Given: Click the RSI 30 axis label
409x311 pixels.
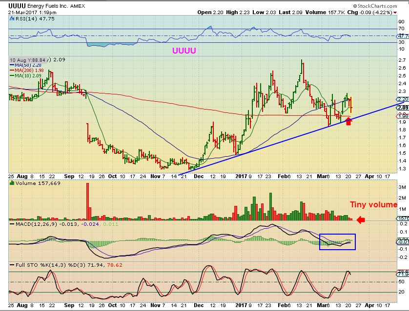Looking at the screenshot, I should 401,42.
